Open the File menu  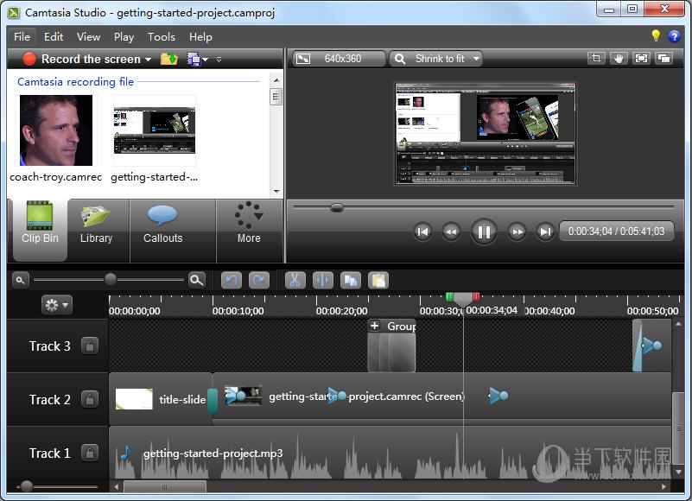[22, 36]
